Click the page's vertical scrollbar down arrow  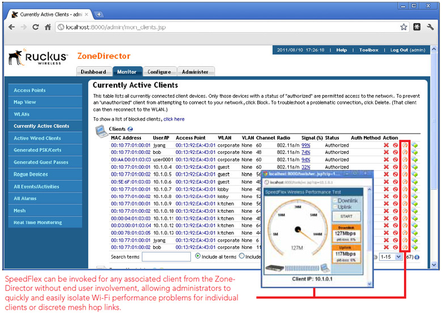click(434, 265)
